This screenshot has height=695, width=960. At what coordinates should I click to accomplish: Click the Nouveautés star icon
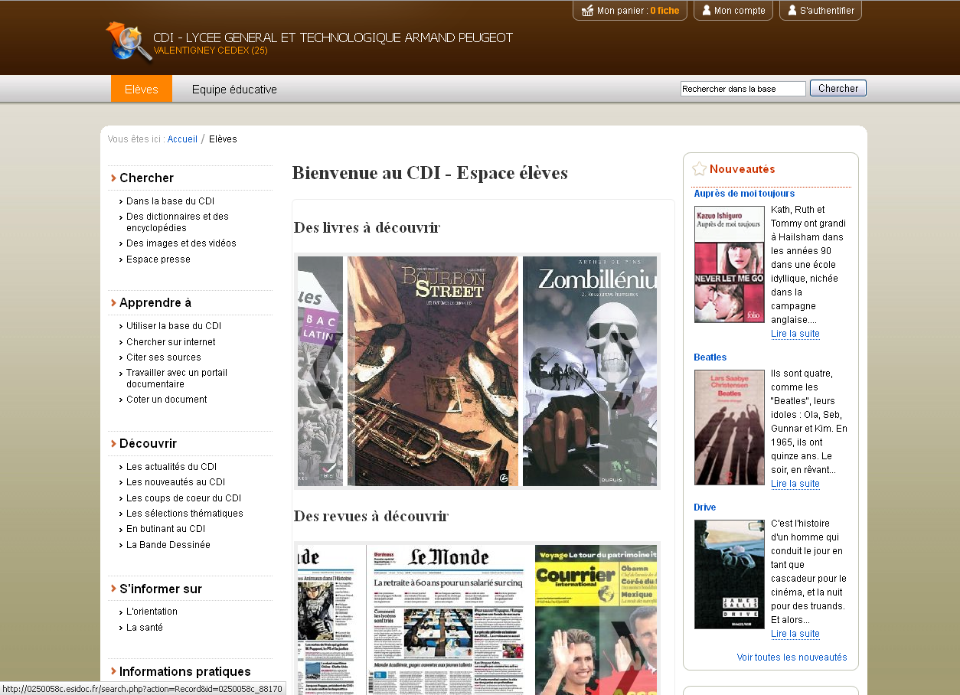pyautogui.click(x=699, y=169)
